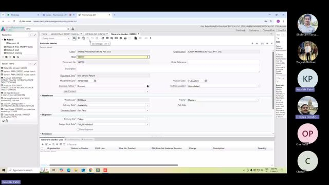Image resolution: width=329 pixels, height=185 pixels.
Task: Open the Priority dropdown list
Action: point(258,100)
